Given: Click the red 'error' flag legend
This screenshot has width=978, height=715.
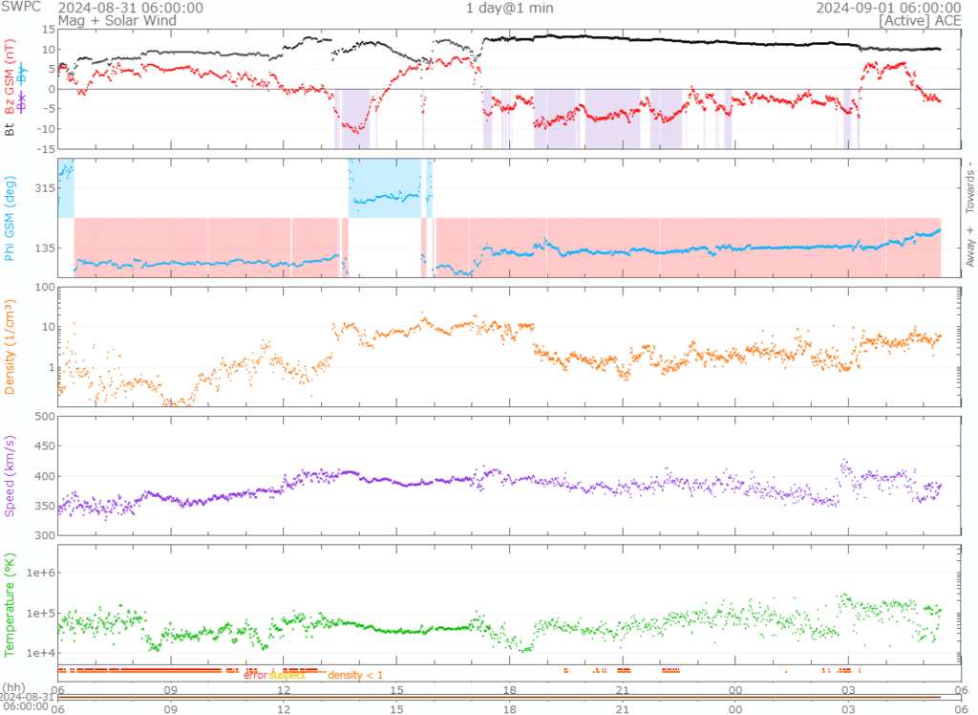Looking at the screenshot, I should pos(255,675).
